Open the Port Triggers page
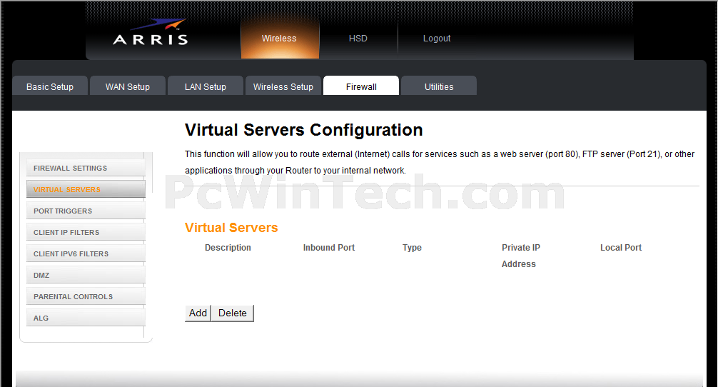The height and width of the screenshot is (387, 718). 86,211
